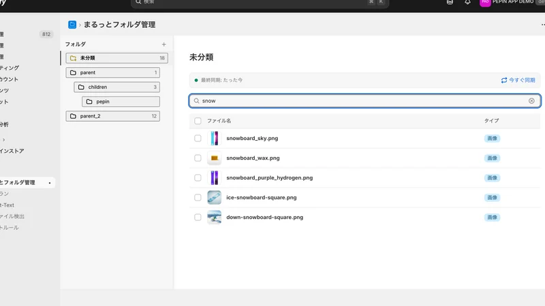Open the three-dot more menu at top right
Screen dimensions: 545x306
pos(542,24)
